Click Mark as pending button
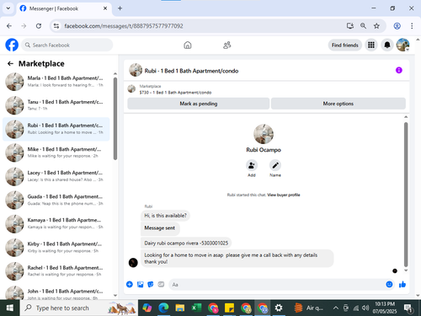 point(199,104)
